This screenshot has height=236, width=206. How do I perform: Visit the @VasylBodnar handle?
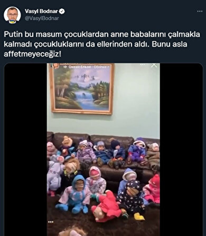point(42,18)
